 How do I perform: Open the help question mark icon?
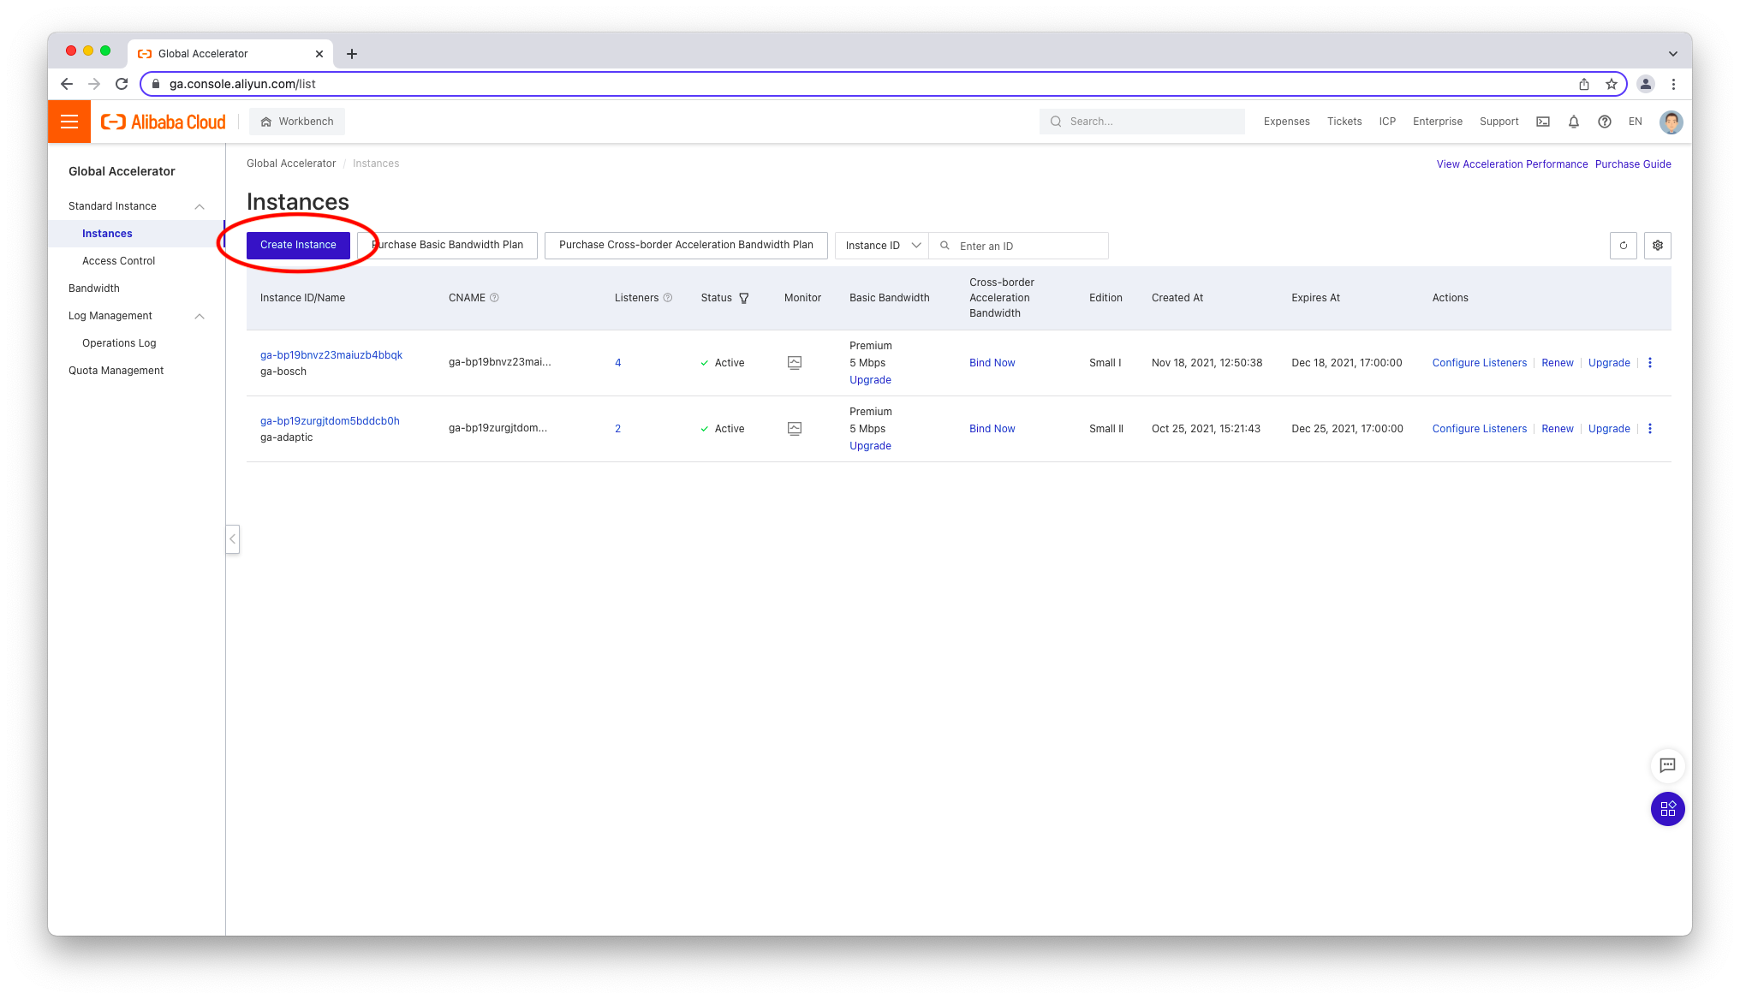coord(1605,122)
